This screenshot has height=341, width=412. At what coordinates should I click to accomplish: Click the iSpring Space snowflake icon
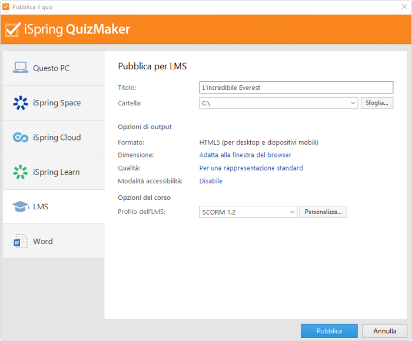[x=21, y=103]
